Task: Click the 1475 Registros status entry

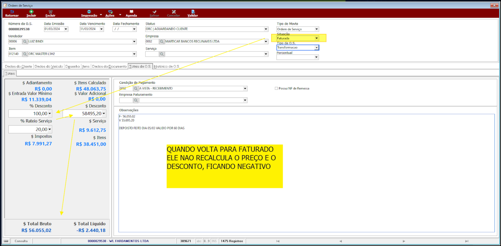Action: point(232,241)
